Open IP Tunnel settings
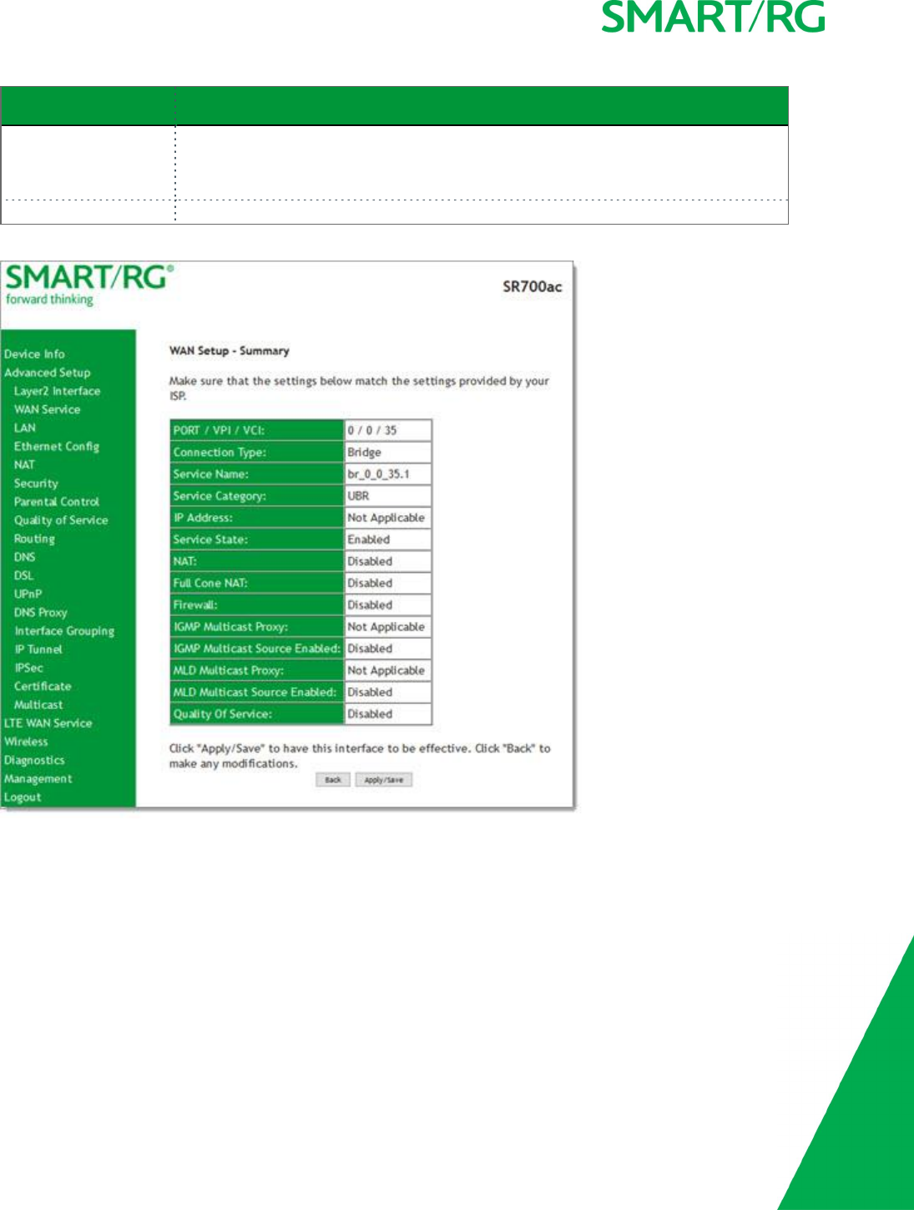This screenshot has width=914, height=1210. pos(38,650)
